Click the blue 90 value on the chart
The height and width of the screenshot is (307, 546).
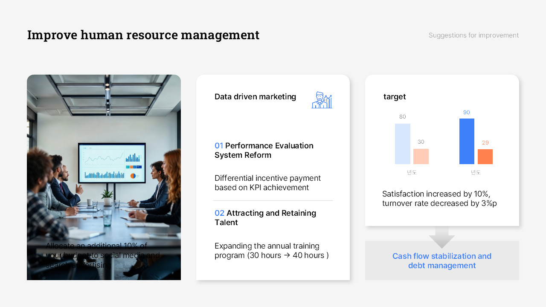(466, 112)
